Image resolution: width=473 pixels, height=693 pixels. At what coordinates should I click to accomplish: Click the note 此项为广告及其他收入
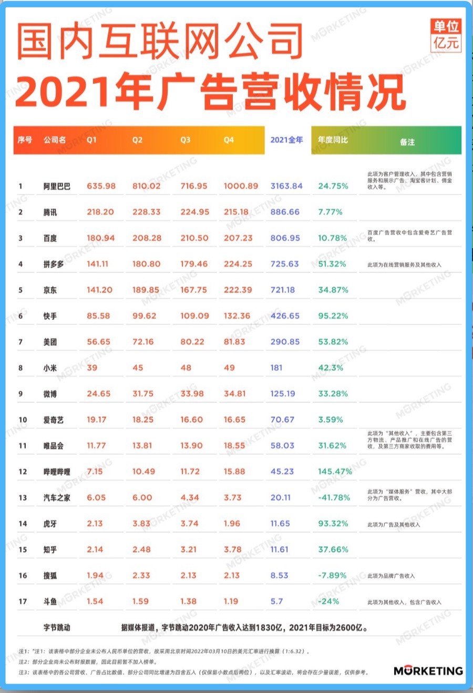[x=394, y=525]
